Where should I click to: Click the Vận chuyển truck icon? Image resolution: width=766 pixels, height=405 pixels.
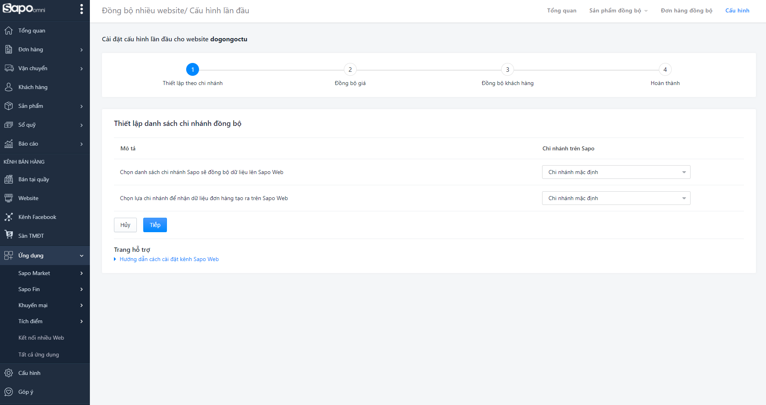[x=8, y=68]
